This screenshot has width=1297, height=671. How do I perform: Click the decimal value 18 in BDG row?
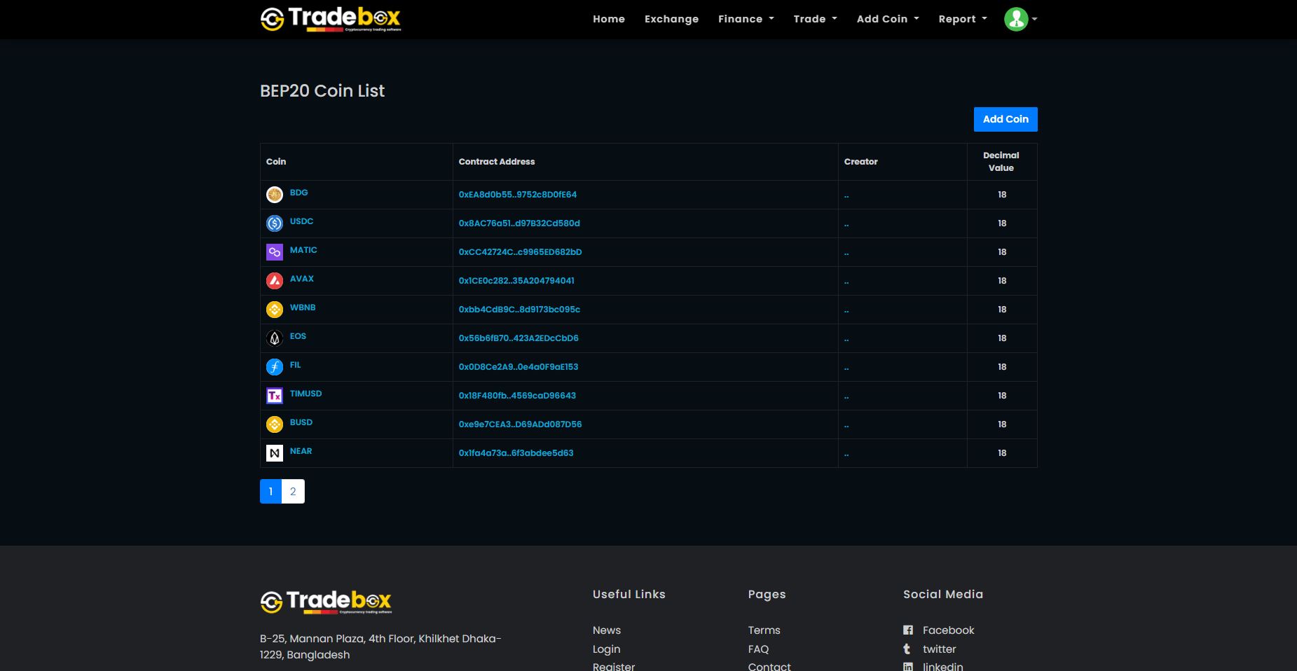[x=1002, y=195]
